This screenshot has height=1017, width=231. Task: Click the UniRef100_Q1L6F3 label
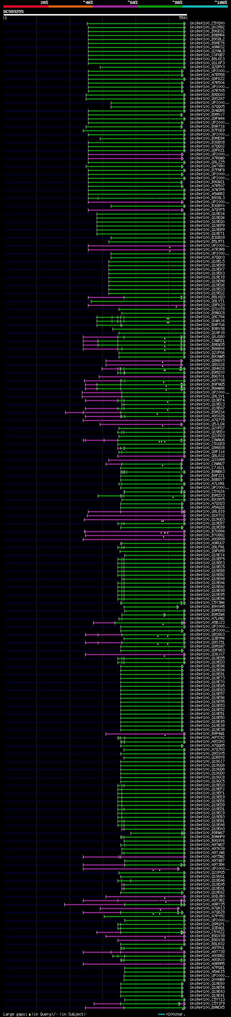[x=207, y=63]
